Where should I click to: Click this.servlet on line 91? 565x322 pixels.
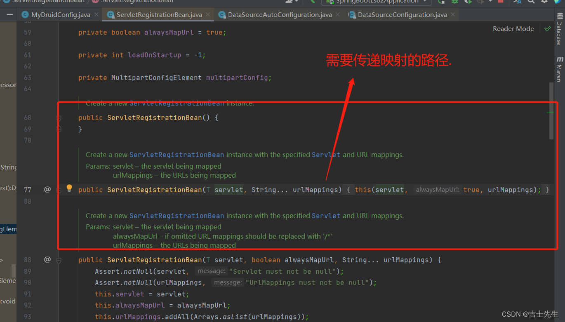[x=120, y=294]
